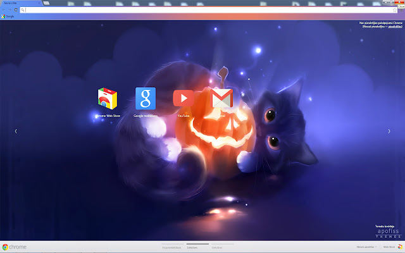Screen dimensions: 405x253
Task: Open the blue Google search app icon
Action: [x=146, y=99]
